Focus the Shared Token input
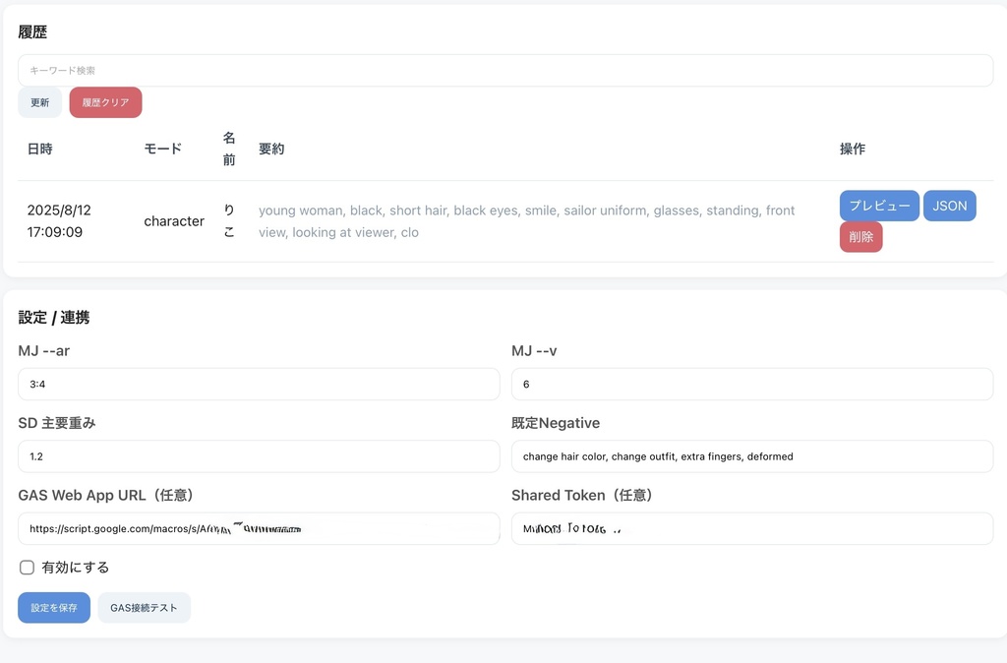 click(x=751, y=528)
